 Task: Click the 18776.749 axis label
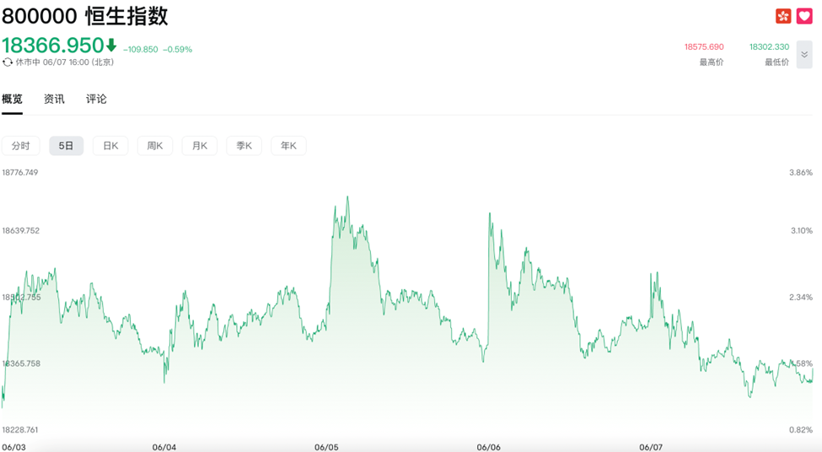pyautogui.click(x=20, y=173)
